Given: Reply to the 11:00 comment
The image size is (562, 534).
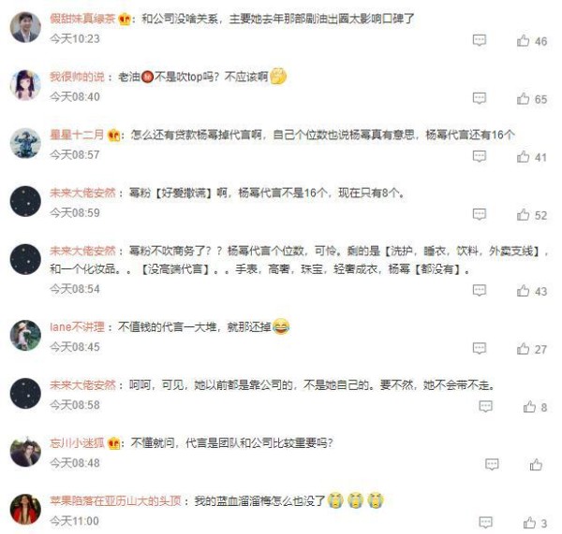Looking at the screenshot, I should point(485,522).
